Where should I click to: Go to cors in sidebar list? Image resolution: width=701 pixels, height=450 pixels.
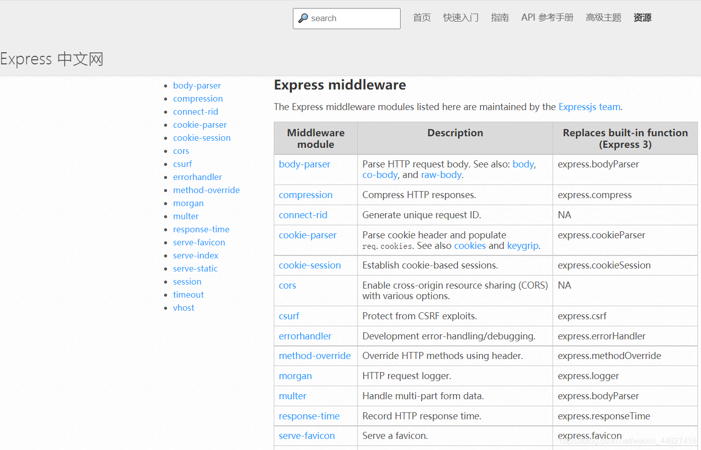pos(181,151)
